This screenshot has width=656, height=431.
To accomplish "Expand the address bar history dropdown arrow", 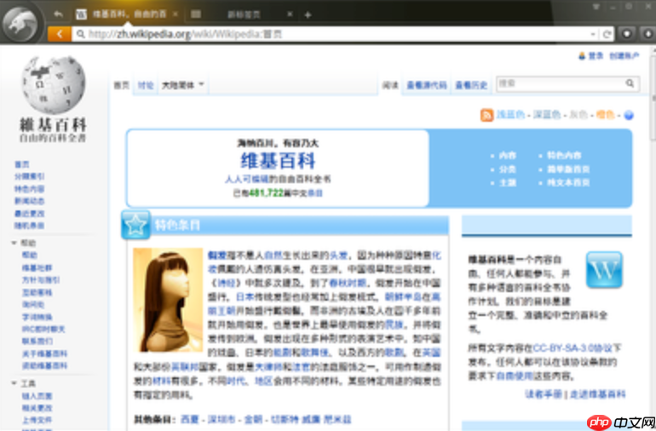I will (593, 34).
